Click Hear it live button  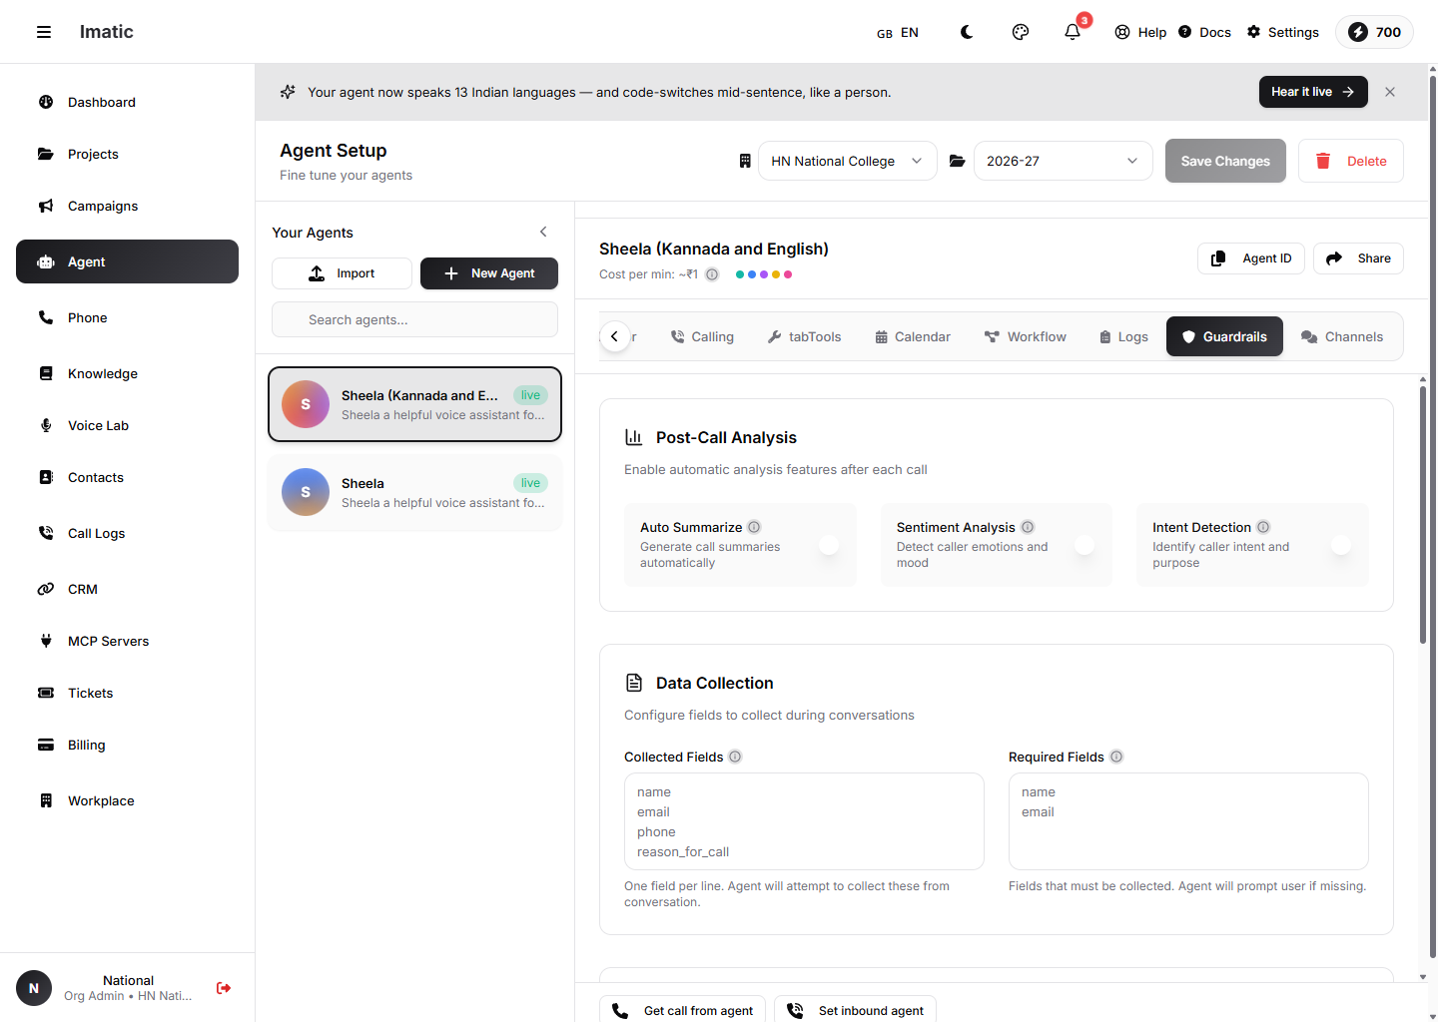click(x=1313, y=92)
